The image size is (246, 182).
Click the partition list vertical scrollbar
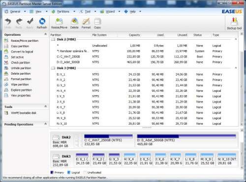(x=242, y=79)
